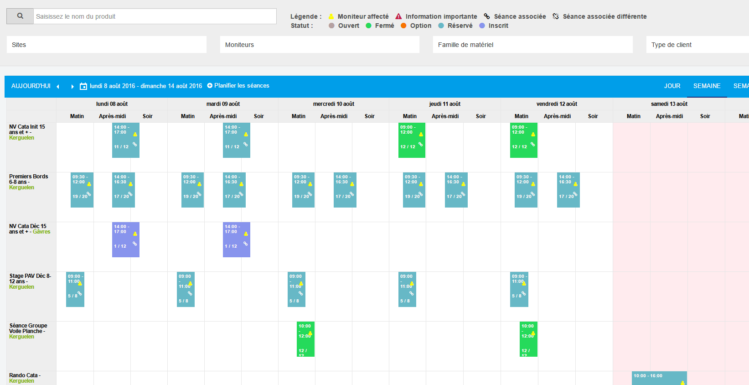The image size is (749, 385).
Task: Click link icon in Monday NV Cata Init session
Action: [x=135, y=144]
